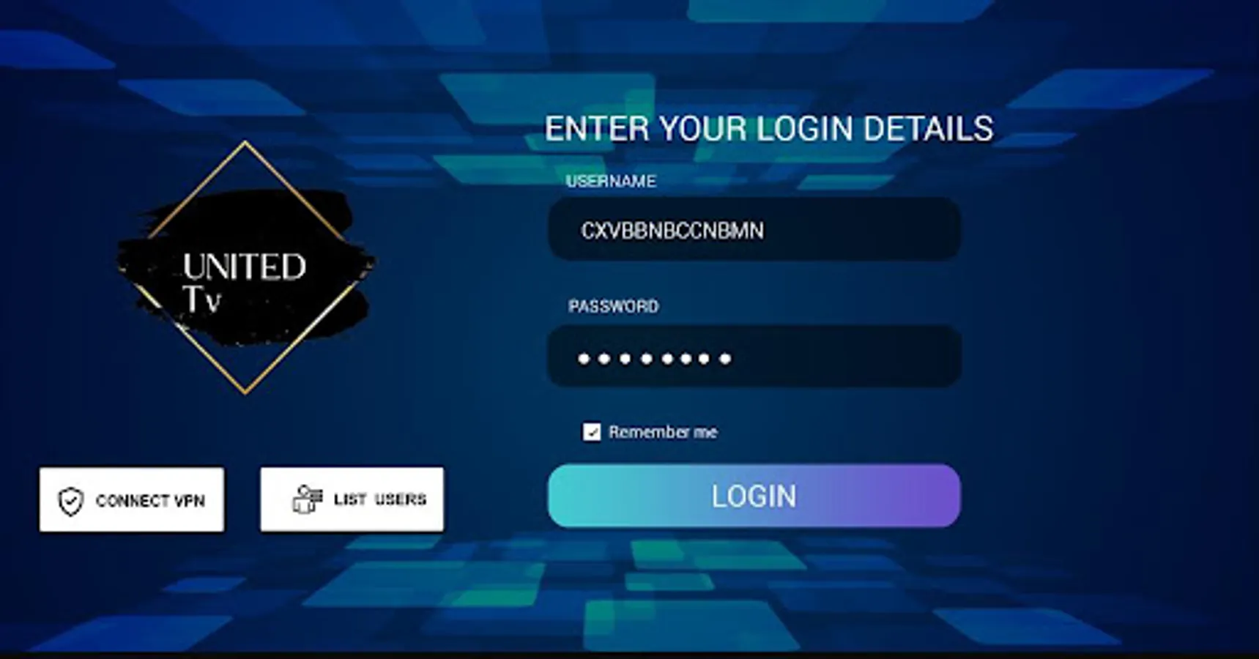Viewport: 1259px width, 659px height.
Task: Focus the password input field
Action: [x=754, y=357]
